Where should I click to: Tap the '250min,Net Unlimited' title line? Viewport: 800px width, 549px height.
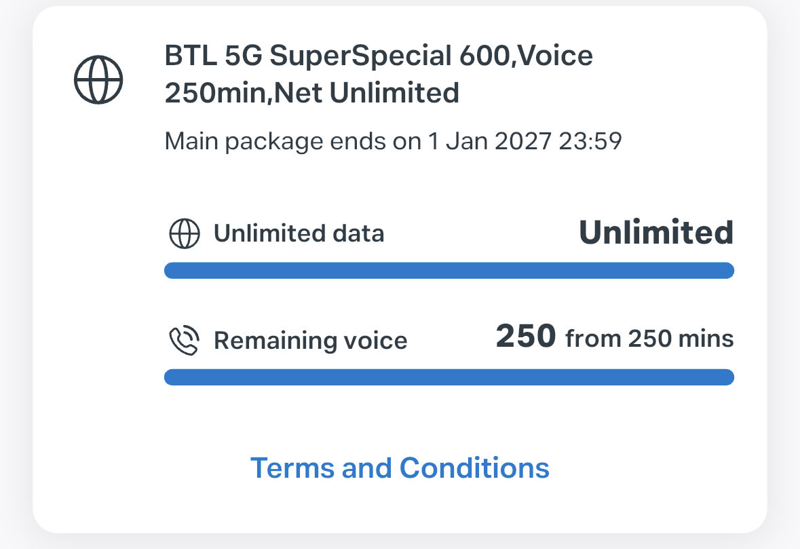[x=311, y=93]
